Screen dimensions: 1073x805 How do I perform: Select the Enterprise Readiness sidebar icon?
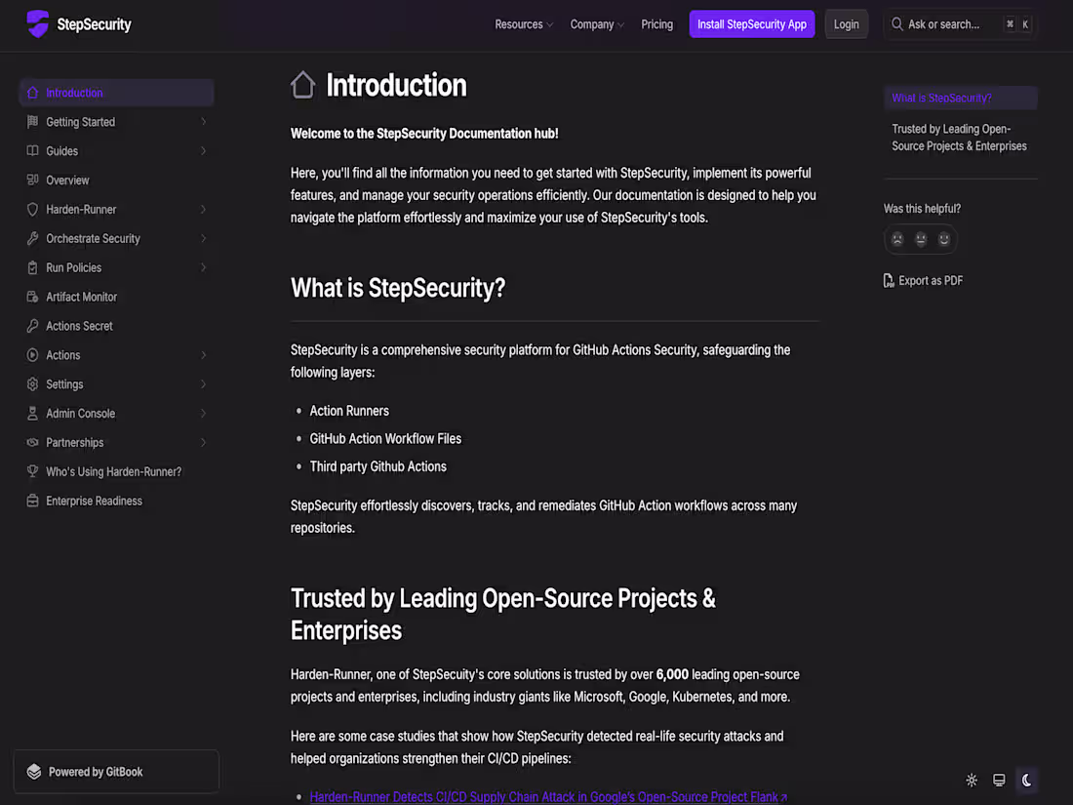pos(33,501)
